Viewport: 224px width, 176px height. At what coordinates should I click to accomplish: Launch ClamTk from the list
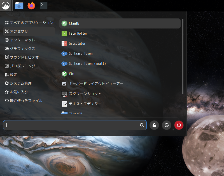120,23
